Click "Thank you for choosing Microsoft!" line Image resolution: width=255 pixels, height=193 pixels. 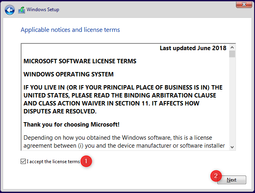(71, 125)
